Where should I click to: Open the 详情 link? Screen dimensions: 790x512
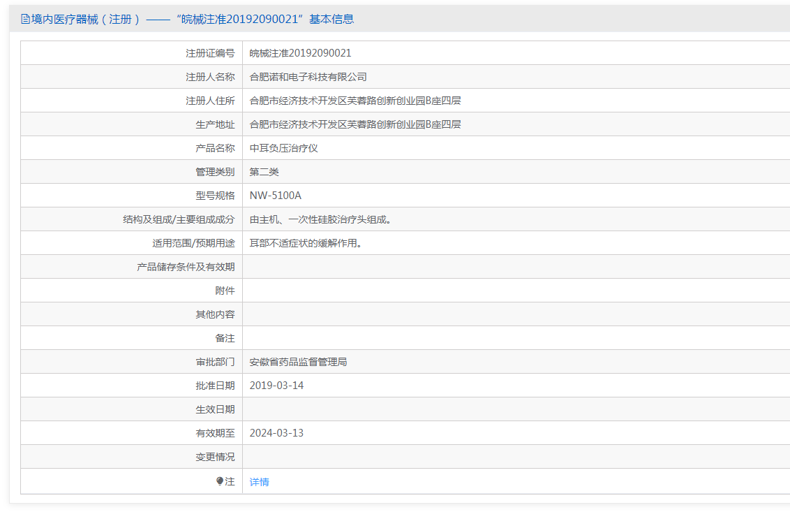point(259,482)
